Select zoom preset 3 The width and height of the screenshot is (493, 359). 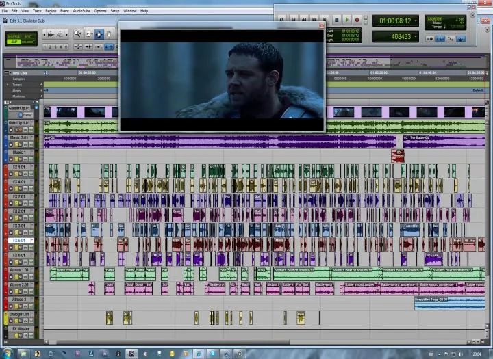(x=55, y=46)
